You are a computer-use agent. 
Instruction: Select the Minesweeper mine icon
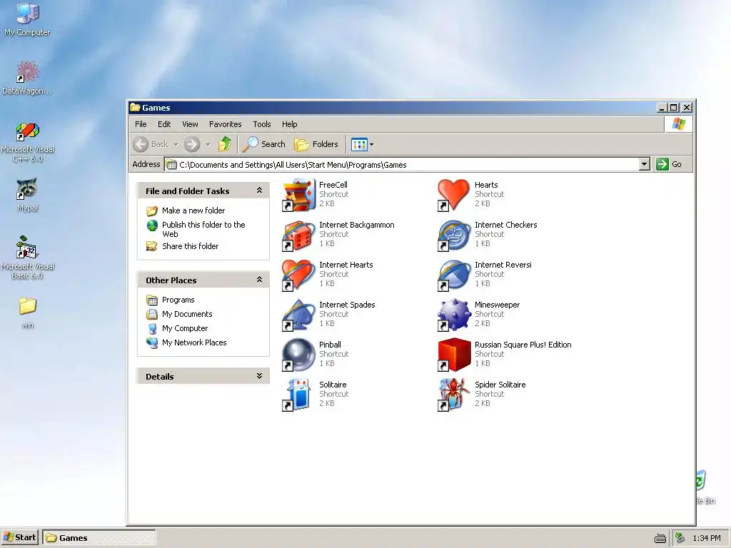454,315
